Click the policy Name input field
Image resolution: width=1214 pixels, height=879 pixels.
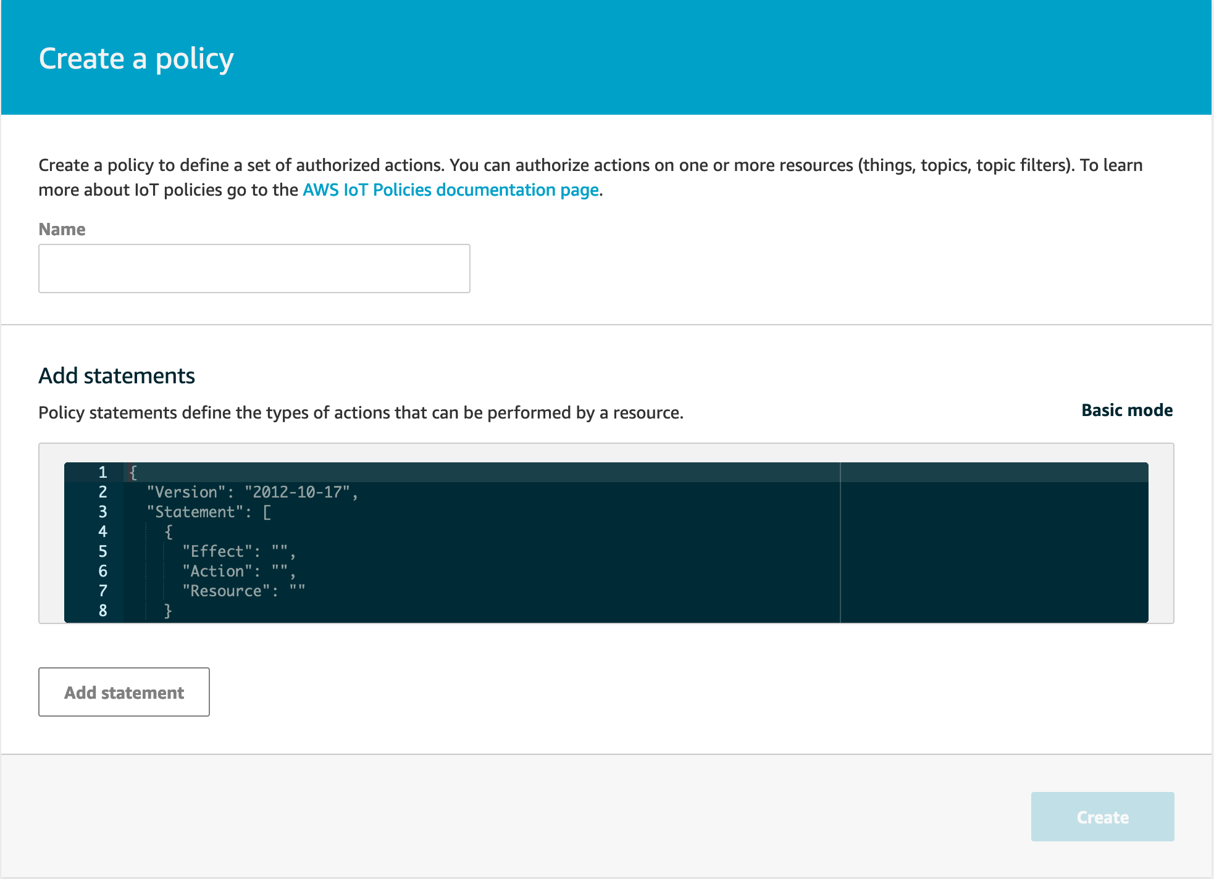254,269
